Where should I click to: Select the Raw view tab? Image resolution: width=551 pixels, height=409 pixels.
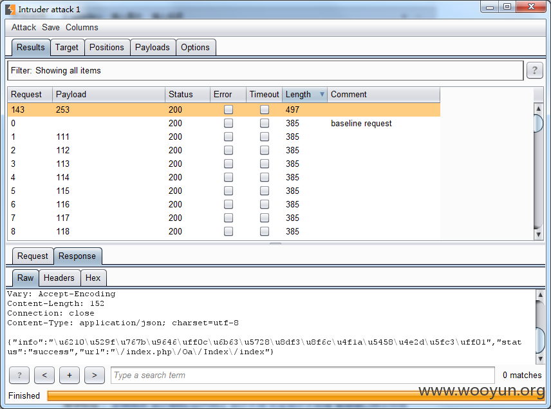point(25,278)
